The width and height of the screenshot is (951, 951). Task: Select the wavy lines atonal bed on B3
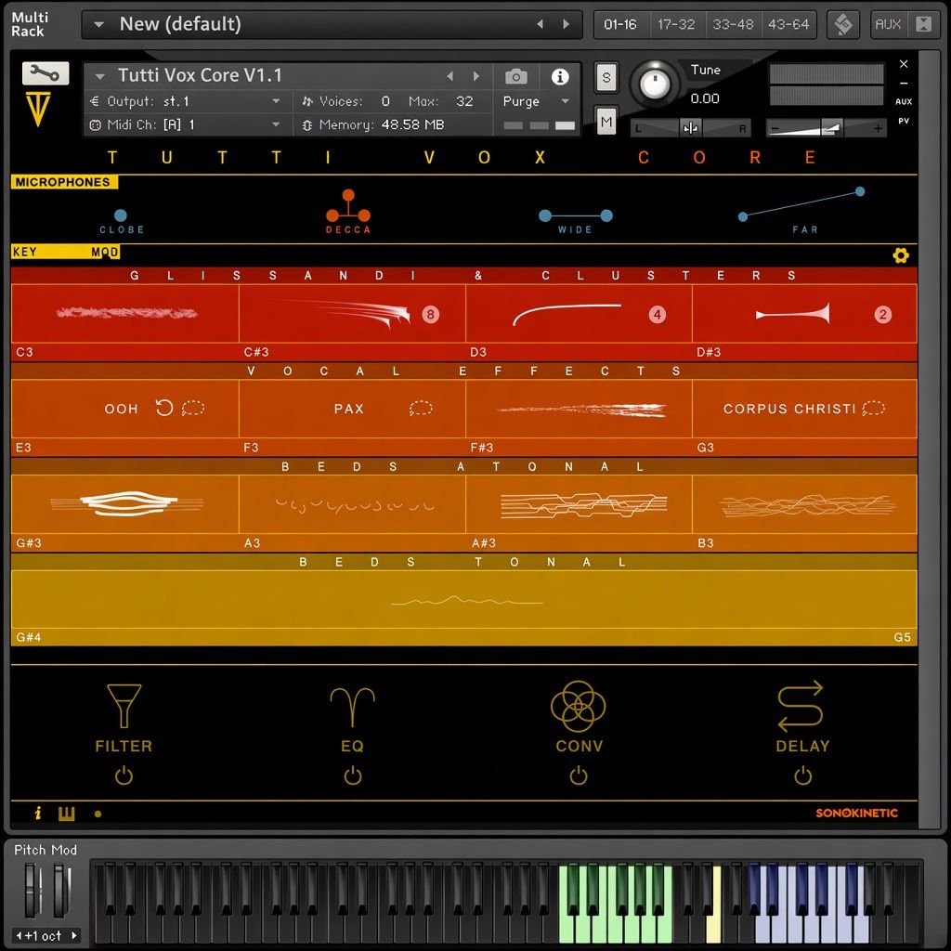click(804, 504)
